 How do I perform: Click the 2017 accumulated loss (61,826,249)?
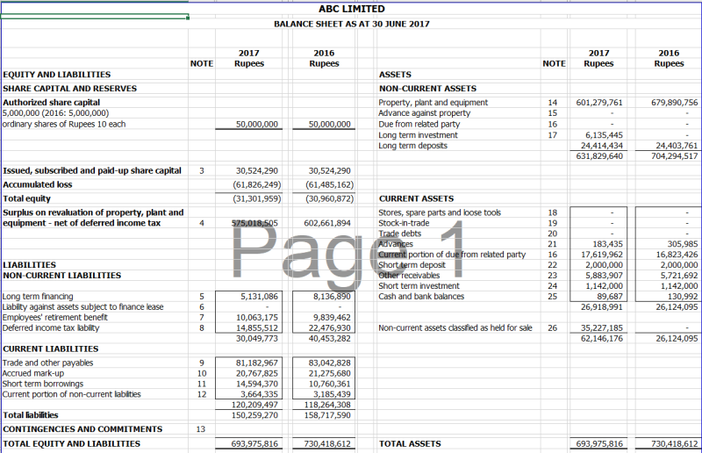tap(256, 184)
